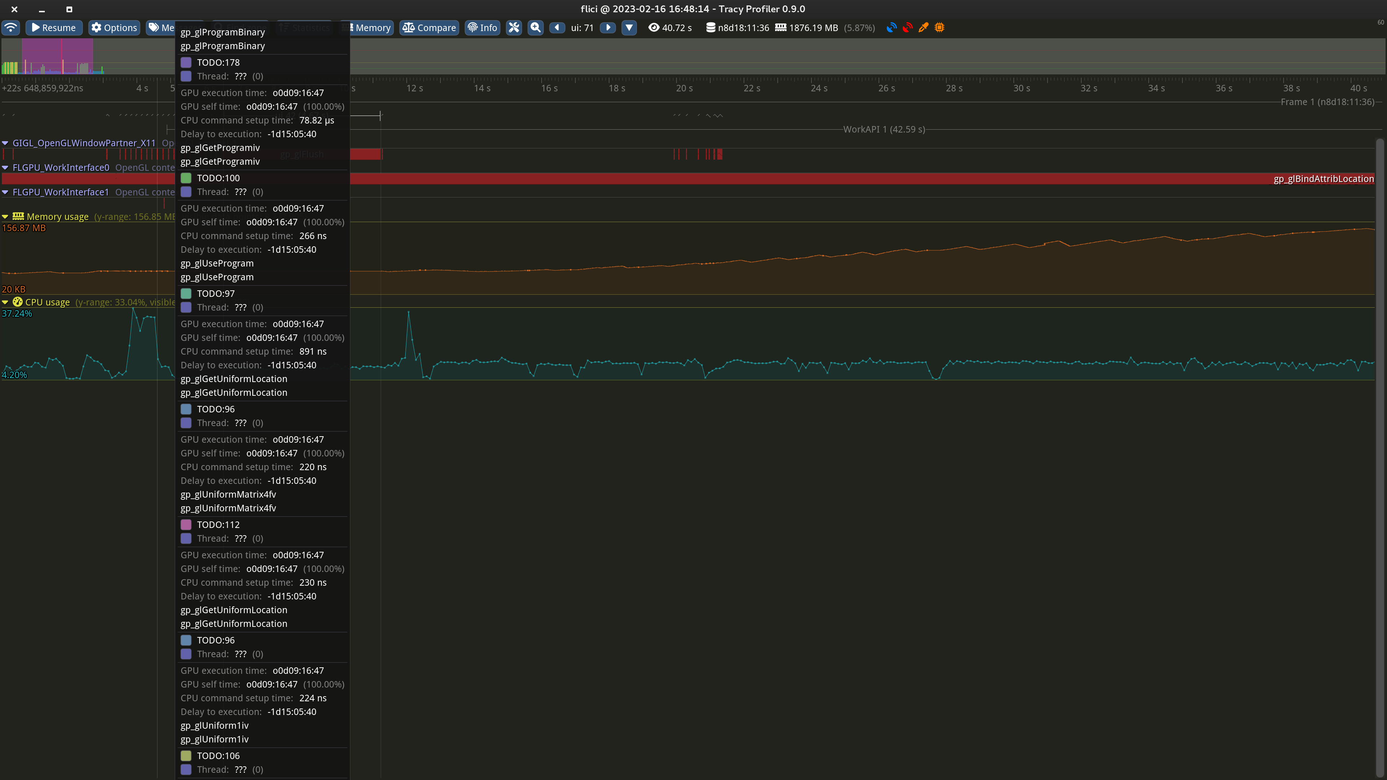Open the trace Info window

(482, 27)
